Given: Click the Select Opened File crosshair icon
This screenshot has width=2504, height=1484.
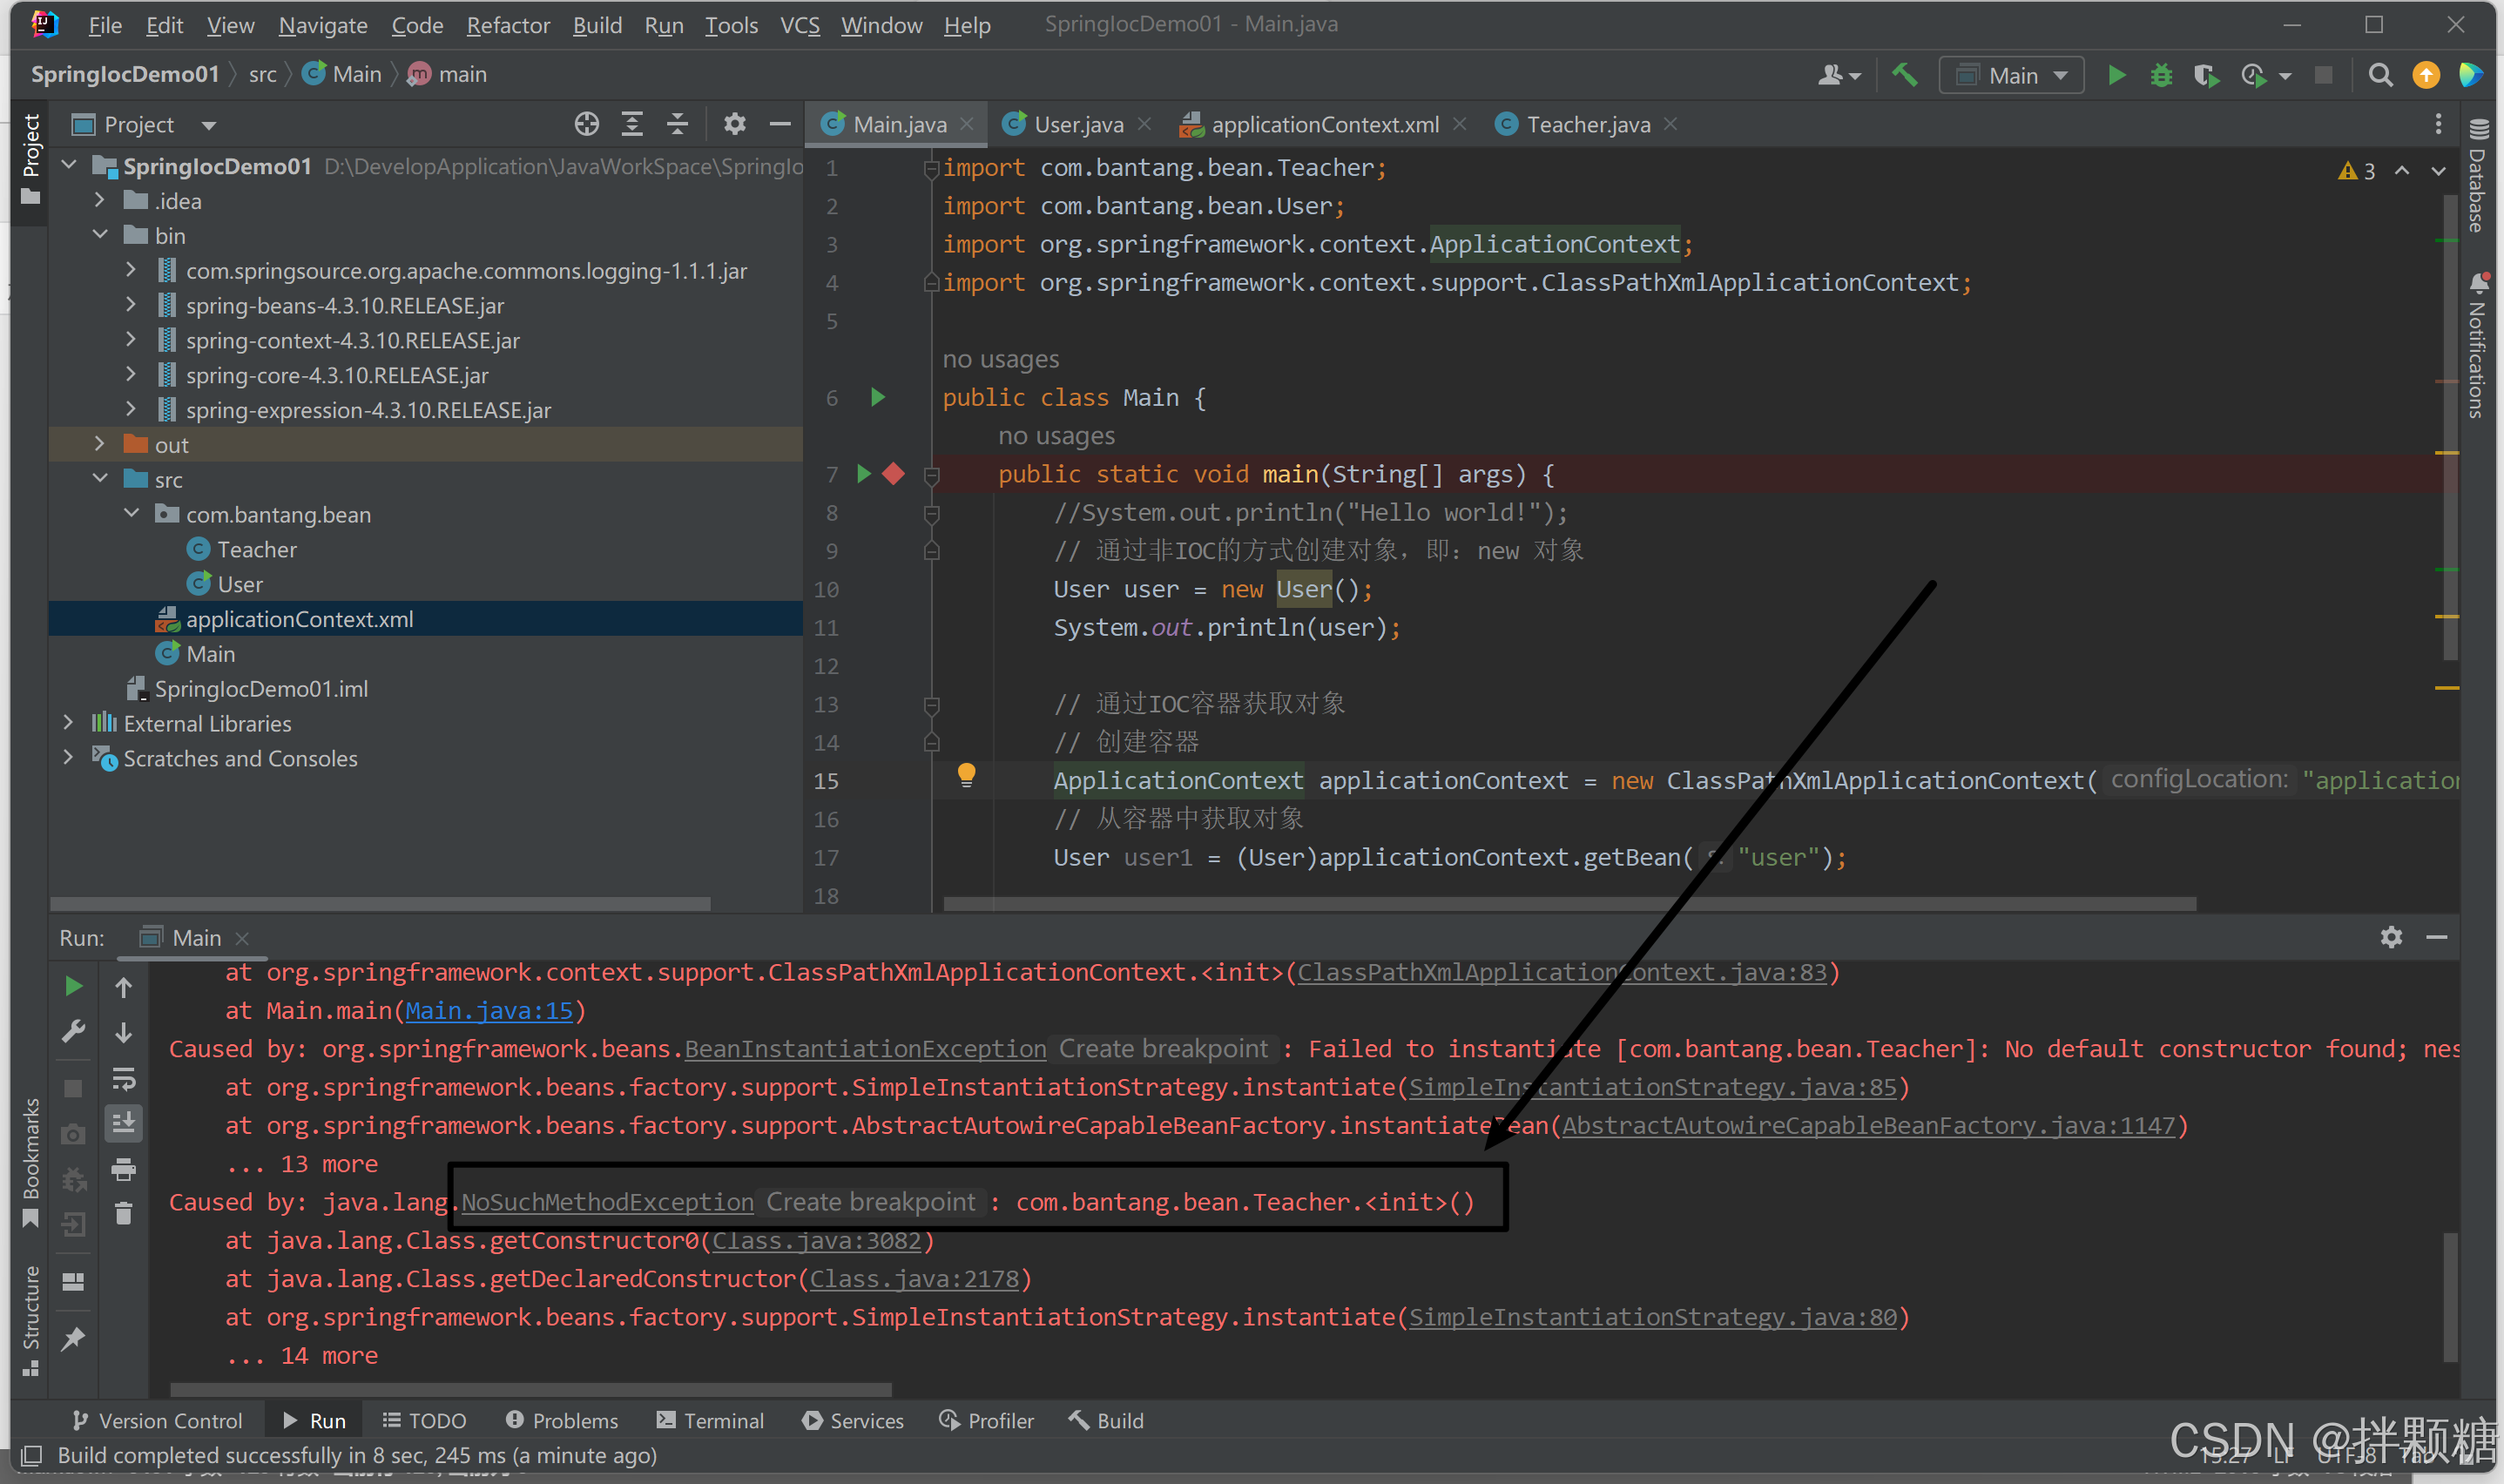Looking at the screenshot, I should click(587, 124).
